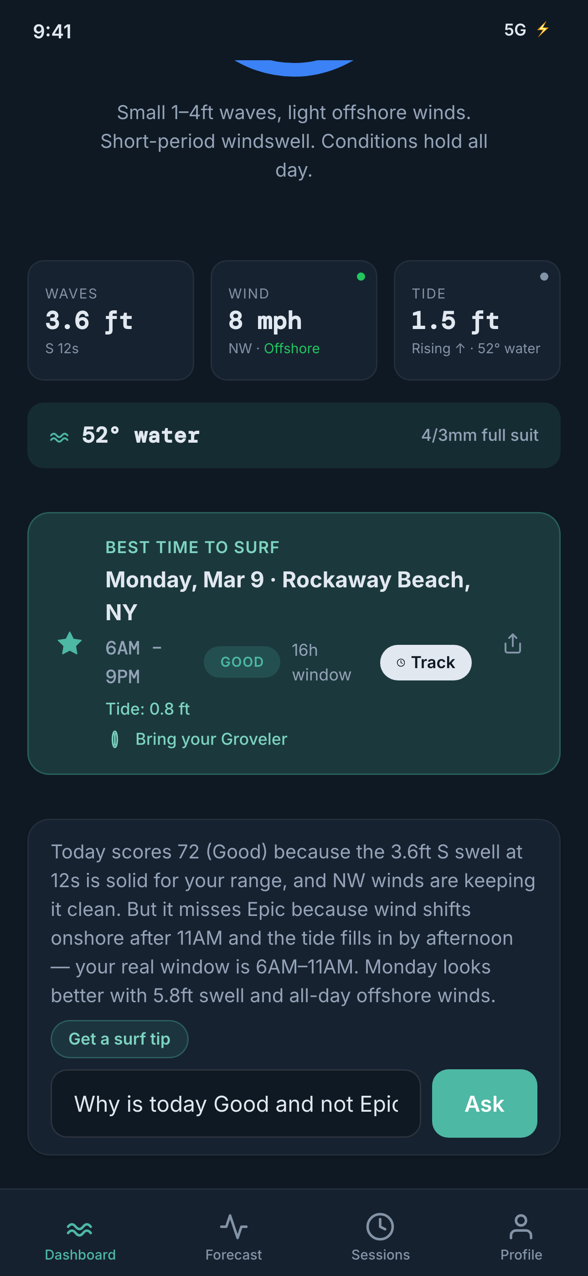Image resolution: width=588 pixels, height=1276 pixels.
Task: Tap the gray dot on Tide card
Action: coord(544,277)
